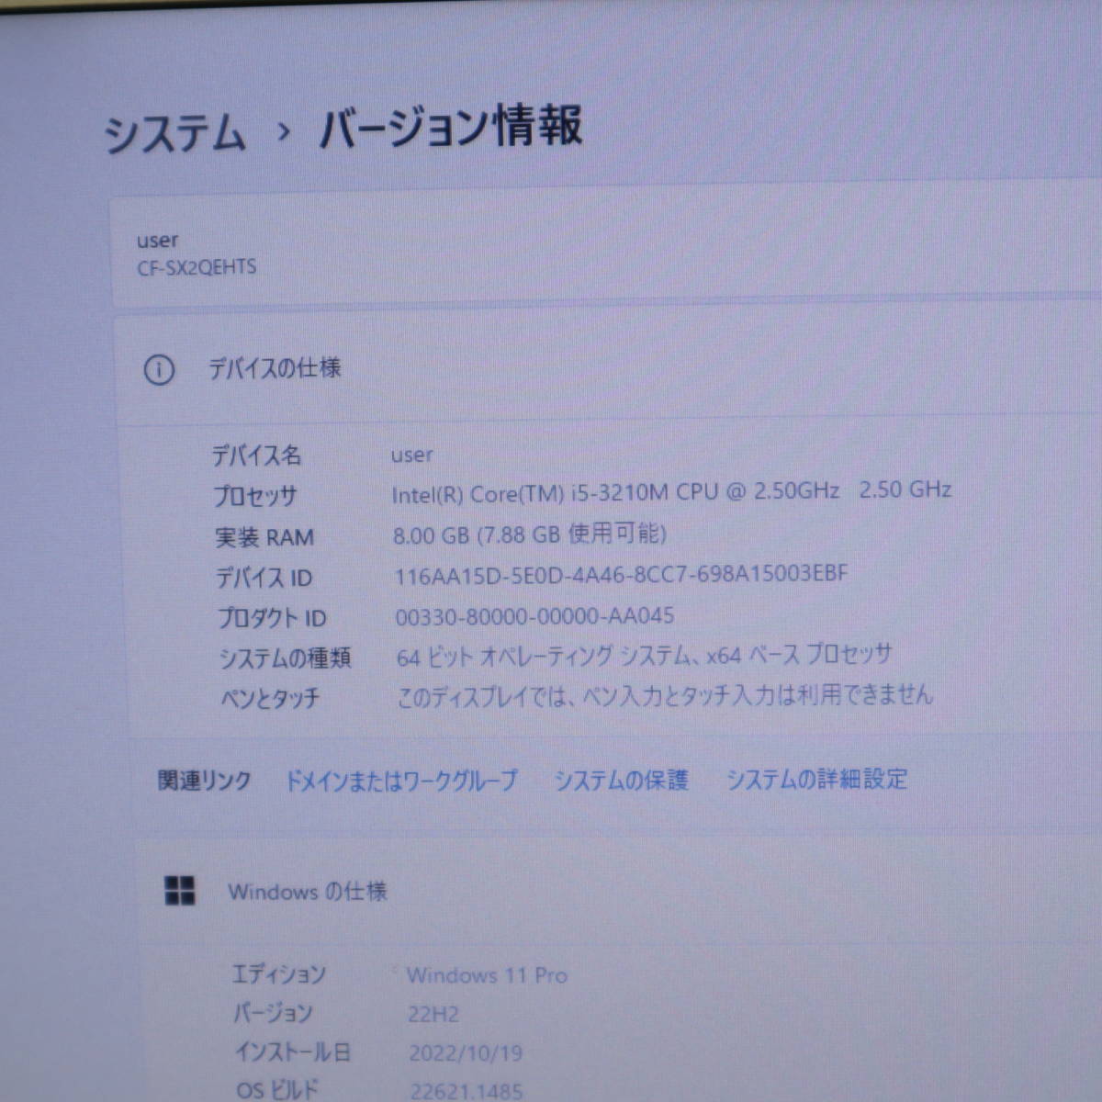Image resolution: width=1102 pixels, height=1102 pixels.
Task: Select the バージョン value 22H2
Action: pos(433,1015)
